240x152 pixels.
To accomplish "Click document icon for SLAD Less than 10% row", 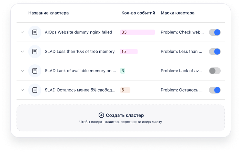I will point(34,52).
